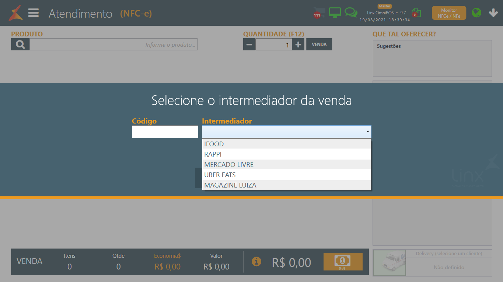Image resolution: width=503 pixels, height=282 pixels.
Task: Click the green globe icon
Action: point(476,13)
